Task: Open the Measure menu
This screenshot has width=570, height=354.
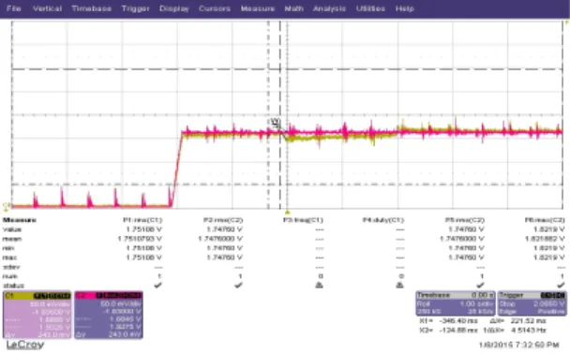Action: 258,8
